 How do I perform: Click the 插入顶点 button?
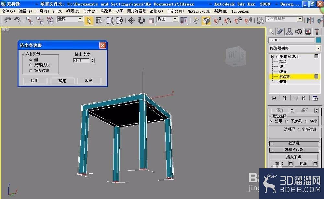(x=294, y=157)
